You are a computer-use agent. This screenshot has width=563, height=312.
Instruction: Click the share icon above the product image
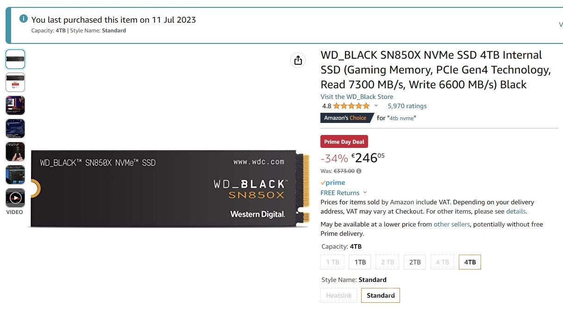298,60
